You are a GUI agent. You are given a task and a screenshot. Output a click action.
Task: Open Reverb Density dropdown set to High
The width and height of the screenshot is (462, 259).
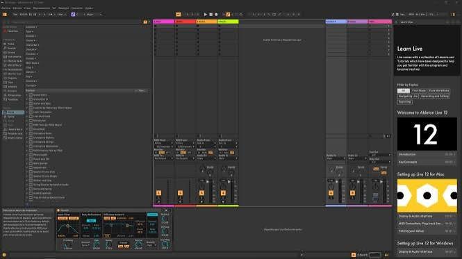coord(151,245)
